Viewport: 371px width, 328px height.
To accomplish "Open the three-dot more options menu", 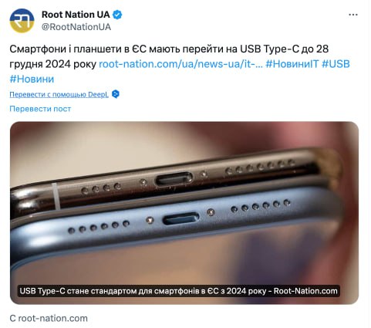I will (x=353, y=15).
